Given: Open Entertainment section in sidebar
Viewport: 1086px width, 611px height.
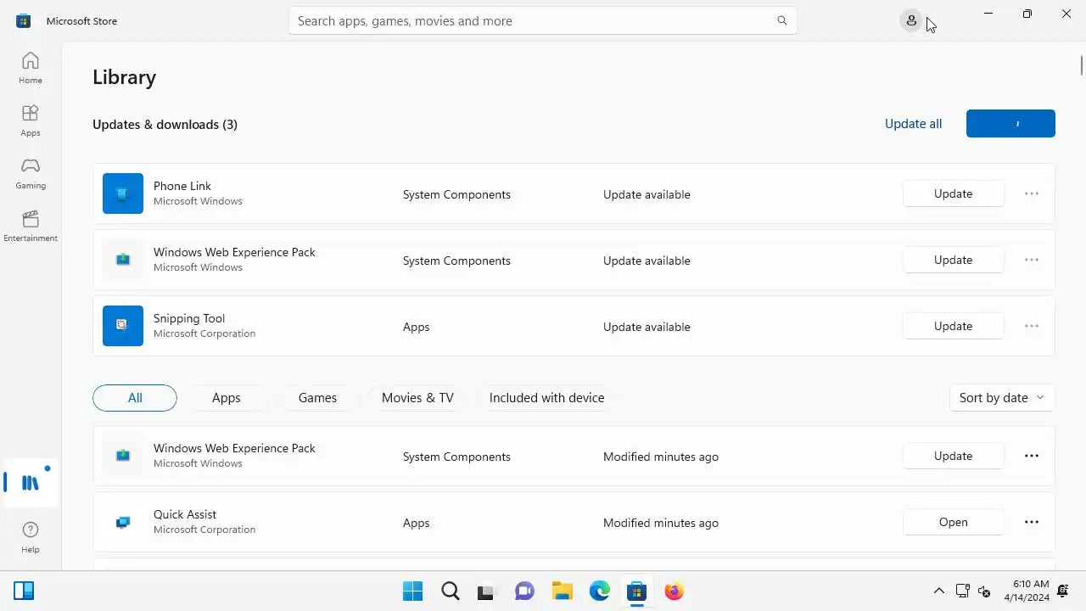Looking at the screenshot, I should [31, 226].
